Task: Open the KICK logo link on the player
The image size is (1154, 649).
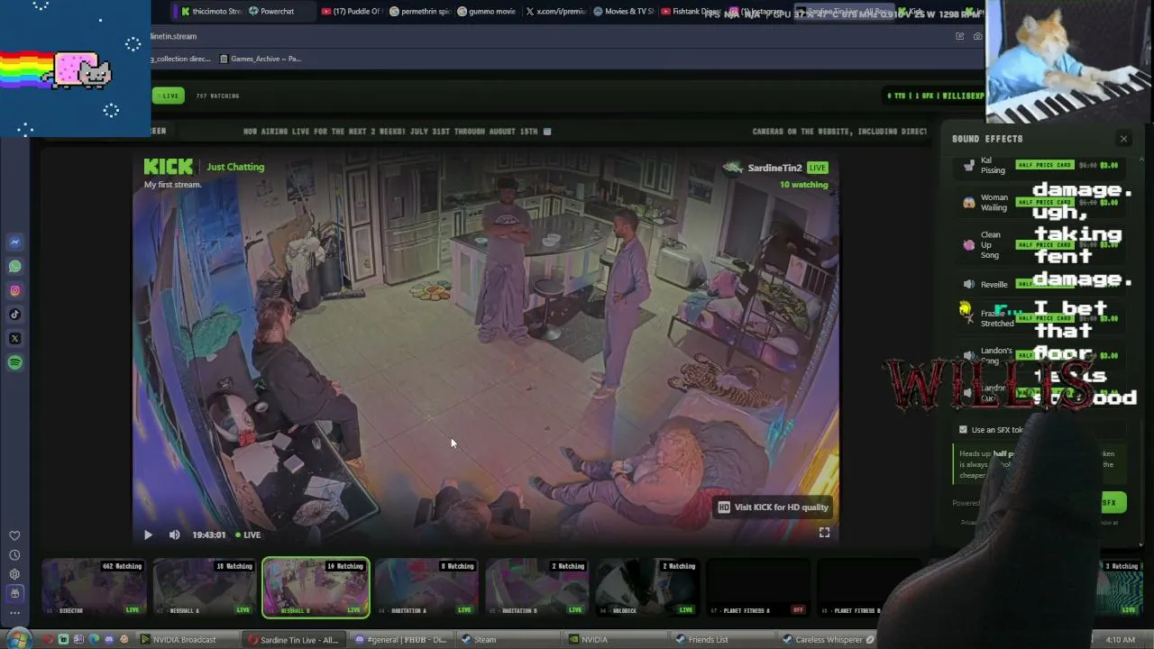Action: [x=168, y=167]
